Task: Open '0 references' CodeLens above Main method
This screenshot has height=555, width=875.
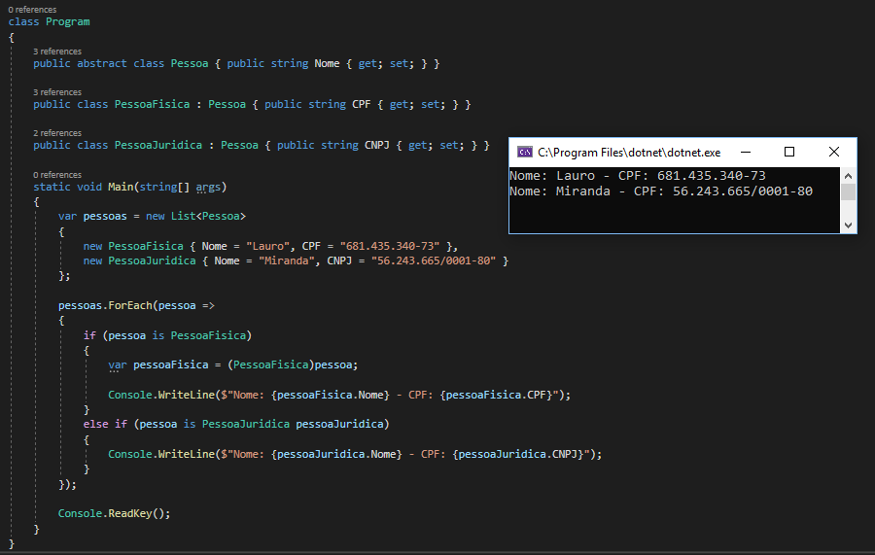Action: pos(57,175)
